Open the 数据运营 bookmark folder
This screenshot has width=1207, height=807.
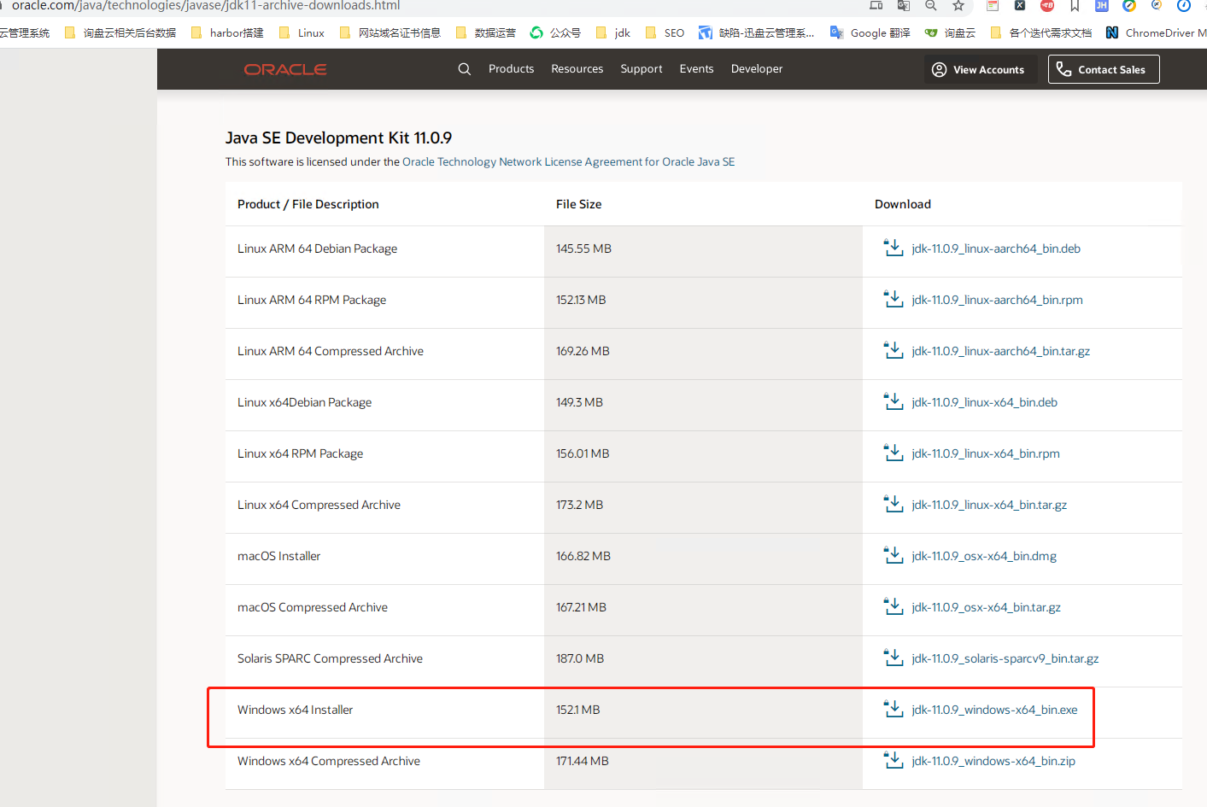coord(486,32)
